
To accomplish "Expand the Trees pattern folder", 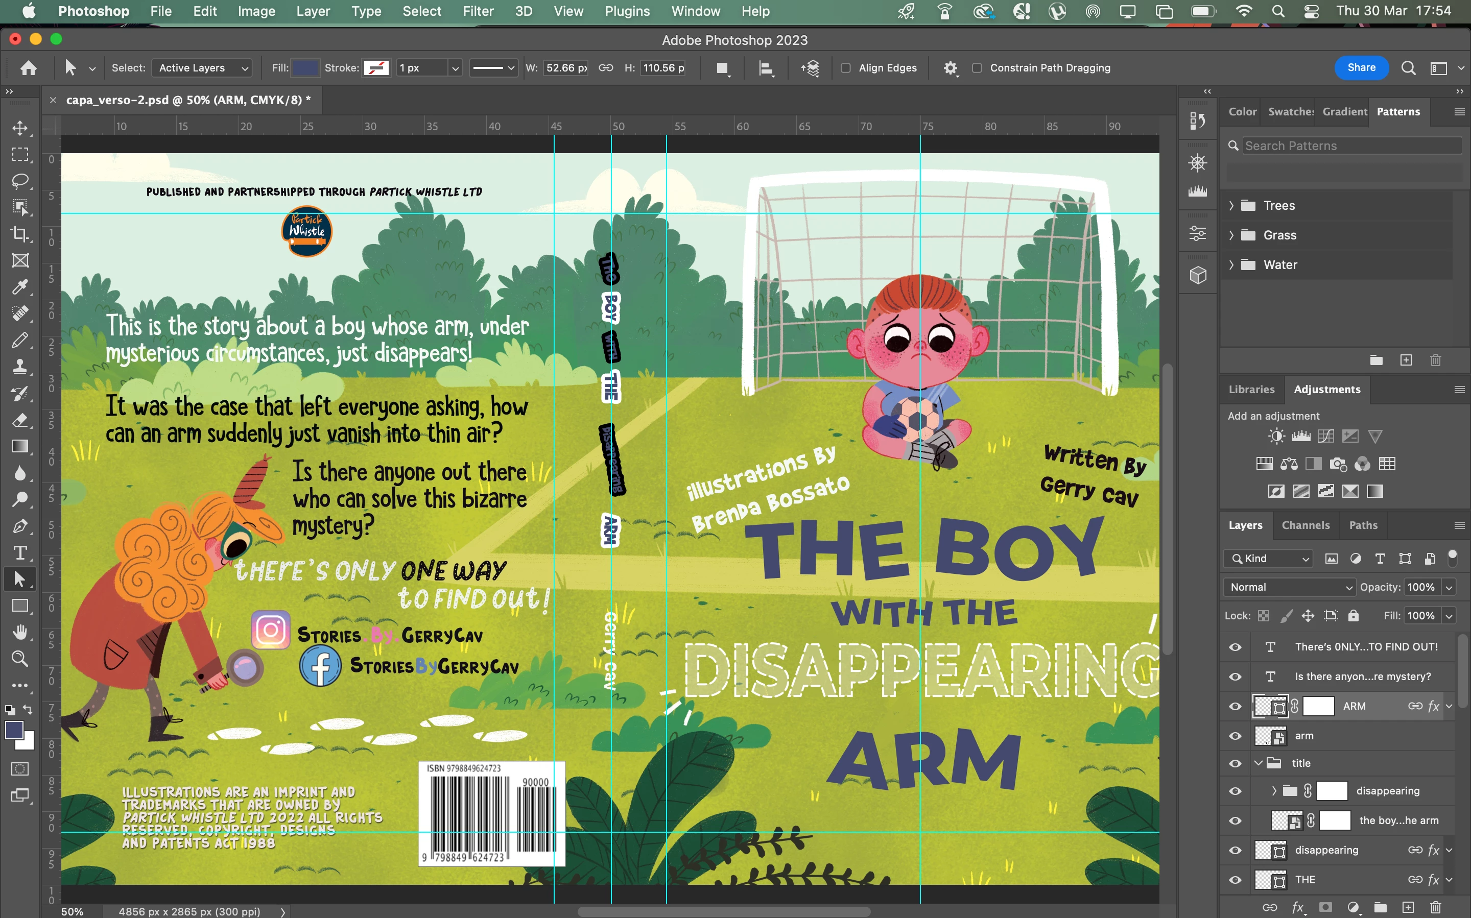I will tap(1231, 206).
